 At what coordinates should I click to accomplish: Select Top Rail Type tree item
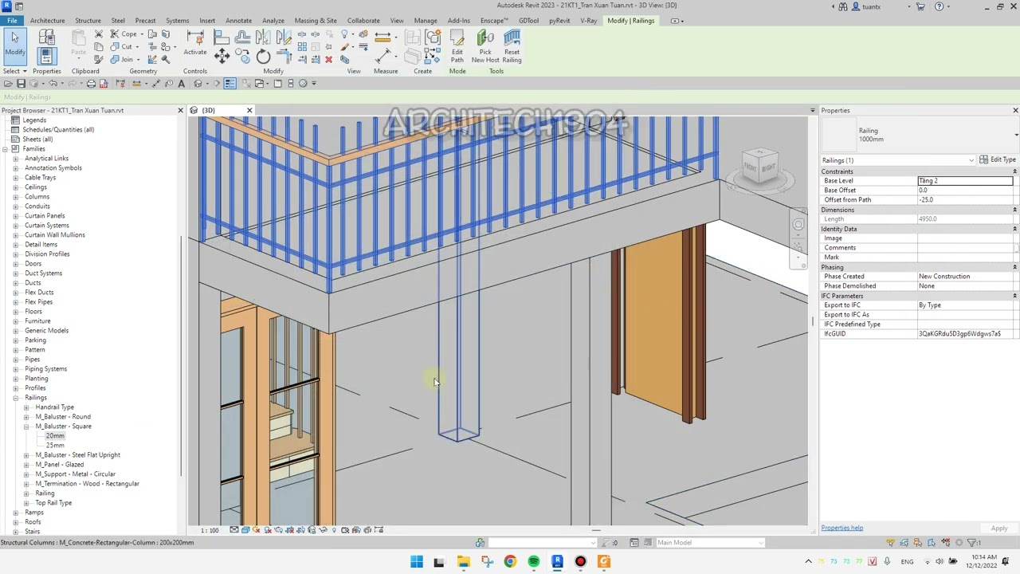pos(53,503)
